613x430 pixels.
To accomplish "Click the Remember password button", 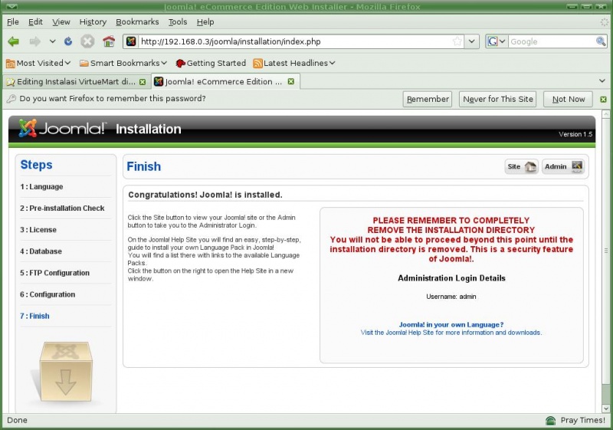I will 428,99.
